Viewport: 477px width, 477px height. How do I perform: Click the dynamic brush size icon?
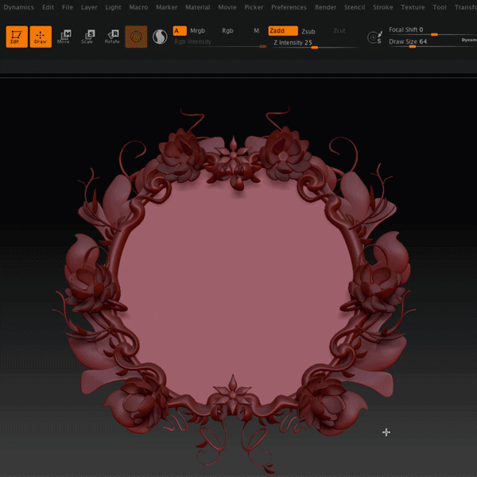pyautogui.click(x=374, y=37)
